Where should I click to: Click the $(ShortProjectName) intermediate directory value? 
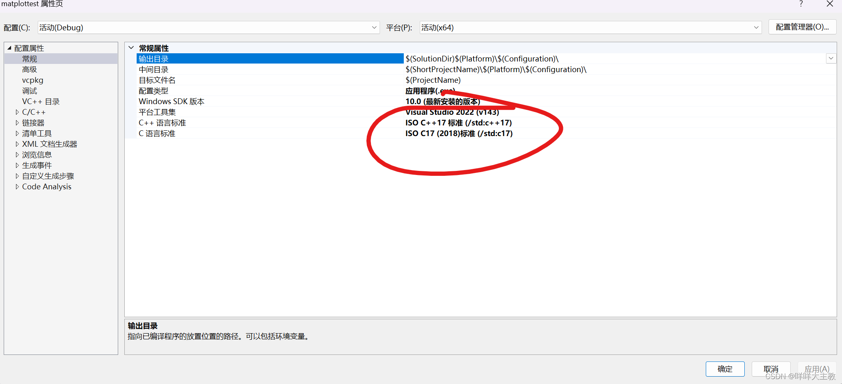click(x=496, y=69)
